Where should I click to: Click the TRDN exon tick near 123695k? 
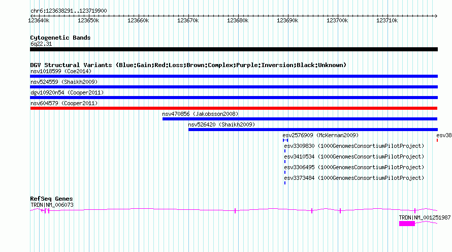(x=312, y=211)
